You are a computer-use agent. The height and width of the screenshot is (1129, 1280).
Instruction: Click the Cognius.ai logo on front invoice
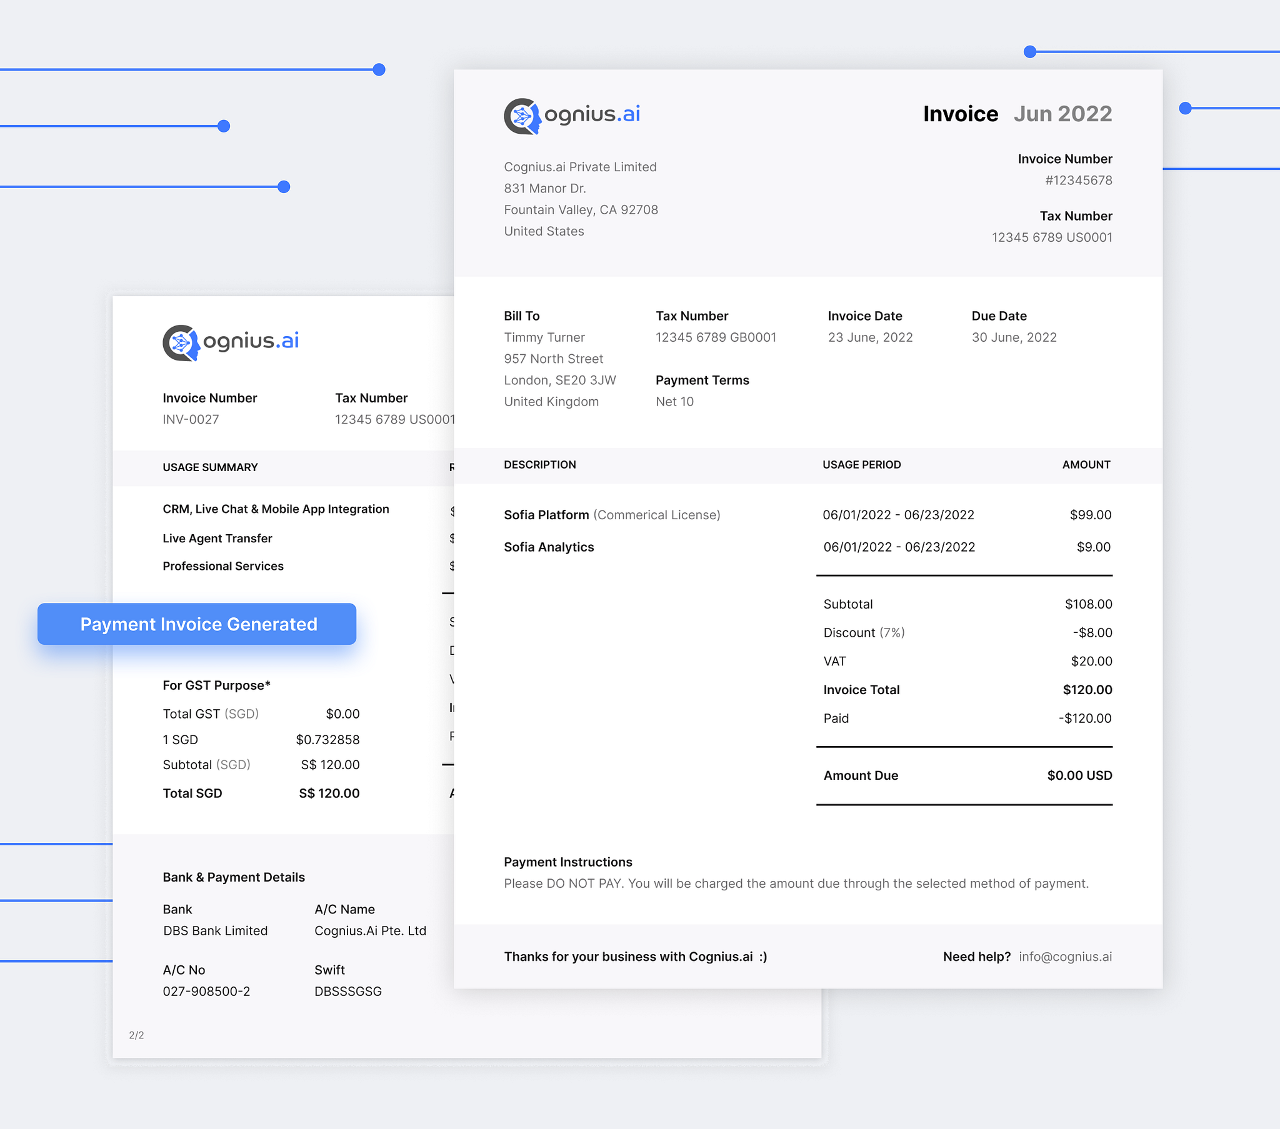click(x=572, y=116)
